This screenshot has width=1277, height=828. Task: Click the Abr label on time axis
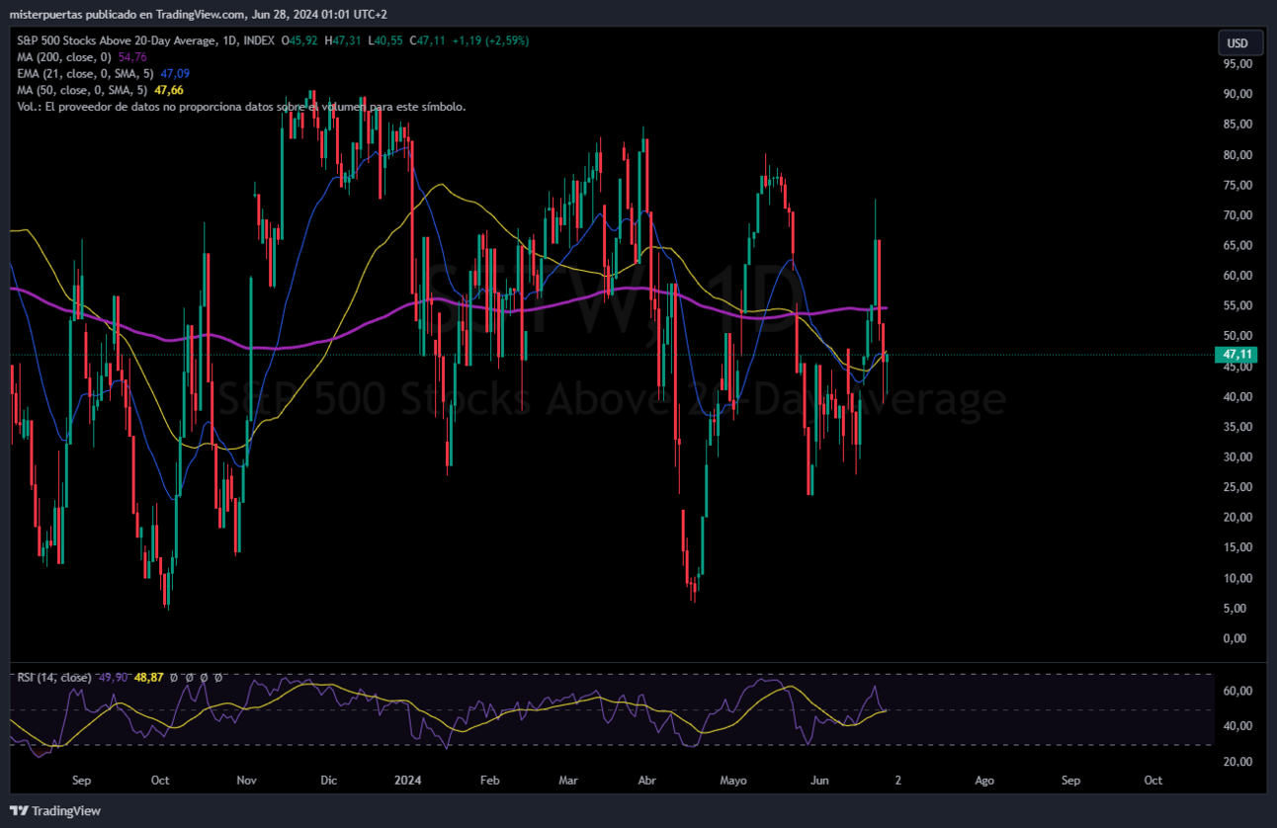point(647,781)
